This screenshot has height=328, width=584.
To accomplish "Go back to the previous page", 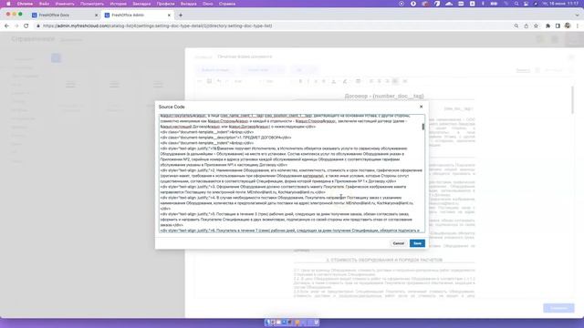I will (6, 26).
